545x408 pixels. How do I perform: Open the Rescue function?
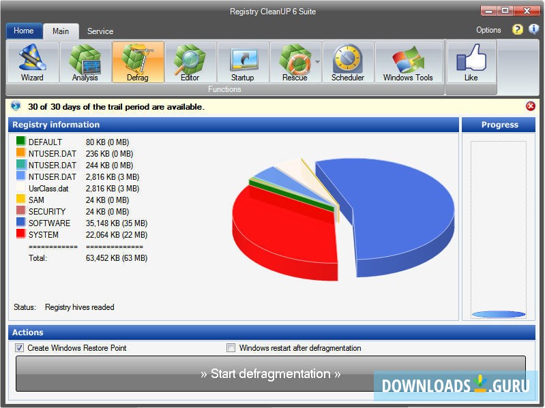pos(295,62)
